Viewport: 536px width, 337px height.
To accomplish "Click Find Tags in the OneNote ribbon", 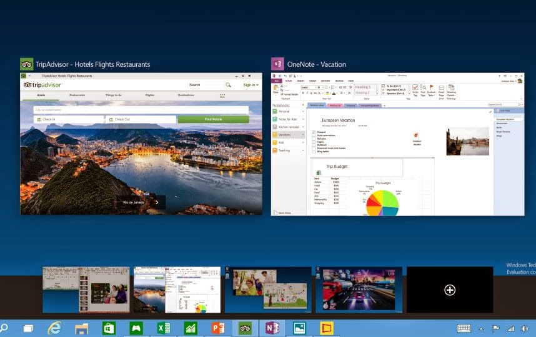I will pyautogui.click(x=423, y=90).
